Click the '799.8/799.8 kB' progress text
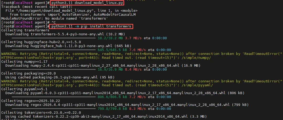Screen dimensions: 283x120 pyautogui.click(x=112, y=109)
